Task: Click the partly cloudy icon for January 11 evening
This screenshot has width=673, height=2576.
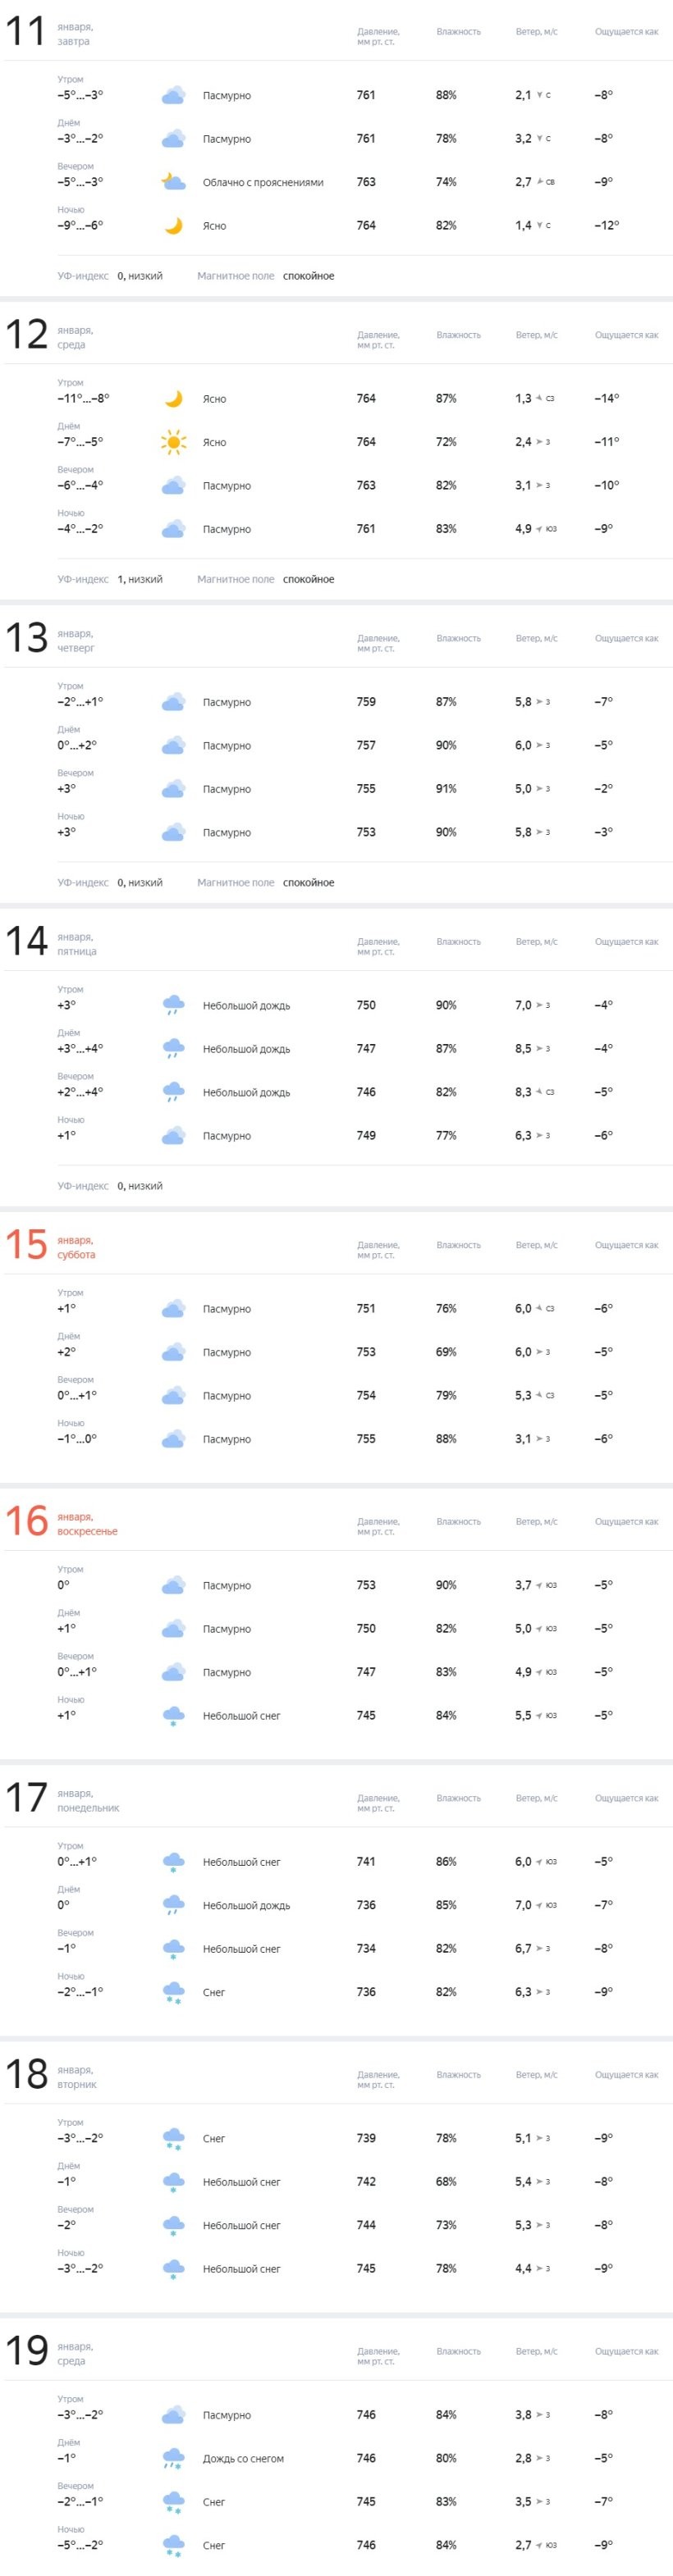Action: coord(173,182)
